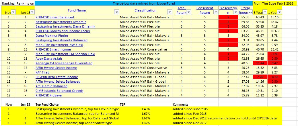Select the 1.67% TER cell
The image size is (298, 126).
point(146,114)
